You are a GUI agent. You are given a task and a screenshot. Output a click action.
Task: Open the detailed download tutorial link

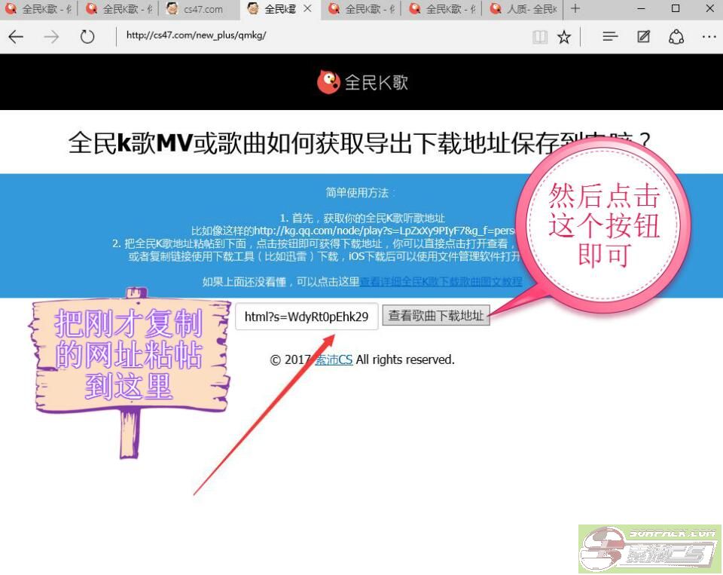(x=441, y=282)
